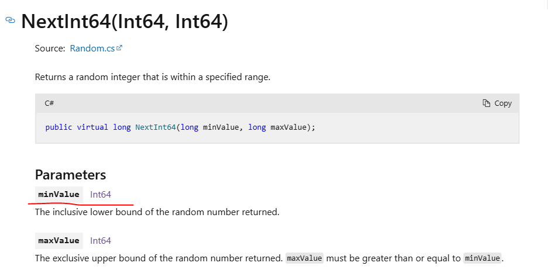550x273 pixels.
Task: Open the Int64 type link beside maxValue
Action: pos(101,241)
